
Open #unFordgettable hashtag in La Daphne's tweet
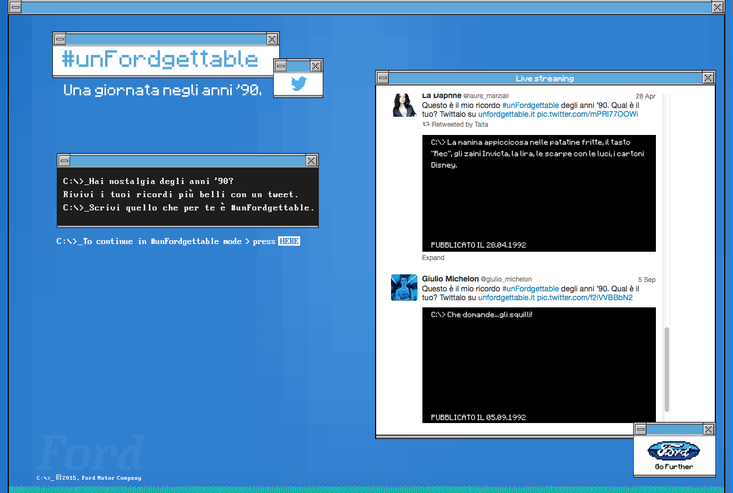(x=530, y=105)
